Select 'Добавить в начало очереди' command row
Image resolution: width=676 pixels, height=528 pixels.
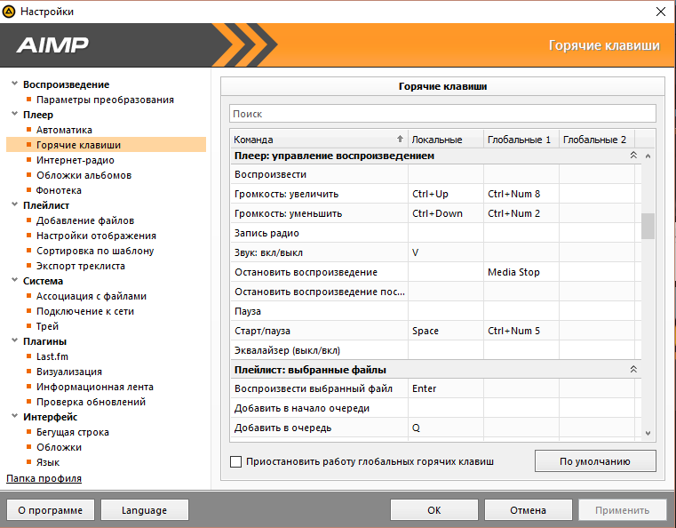coord(435,408)
